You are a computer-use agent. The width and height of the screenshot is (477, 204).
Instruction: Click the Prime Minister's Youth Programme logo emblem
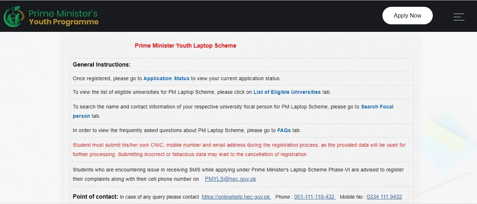[x=14, y=17]
